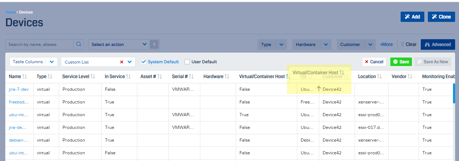Open the Table Columns dropdown
Image resolution: width=459 pixels, height=161 pixels.
click(x=52, y=62)
